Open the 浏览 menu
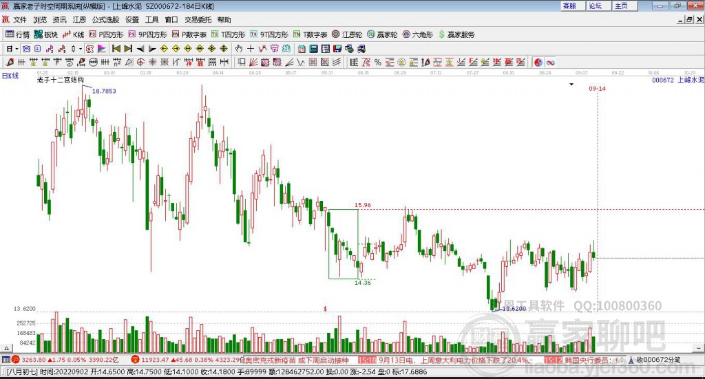705x379 pixels. tap(39, 20)
